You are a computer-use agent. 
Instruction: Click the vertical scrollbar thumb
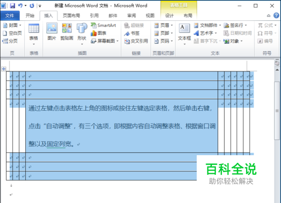pyautogui.click(x=277, y=111)
